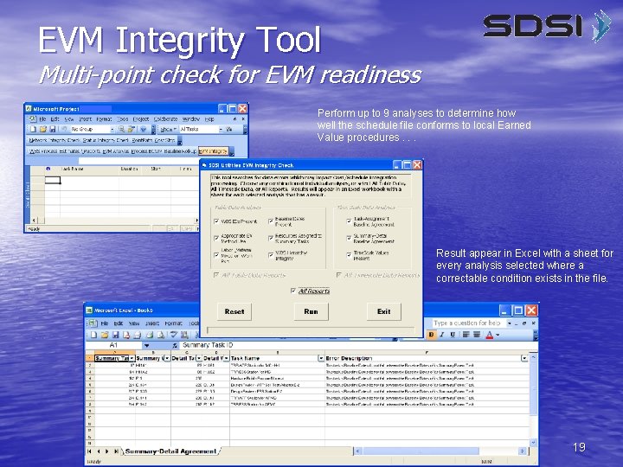Click Reset button in Integrity Check dialog
The height and width of the screenshot is (467, 623).
point(234,311)
